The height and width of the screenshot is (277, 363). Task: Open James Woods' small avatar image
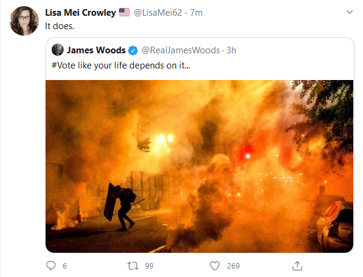coord(58,50)
